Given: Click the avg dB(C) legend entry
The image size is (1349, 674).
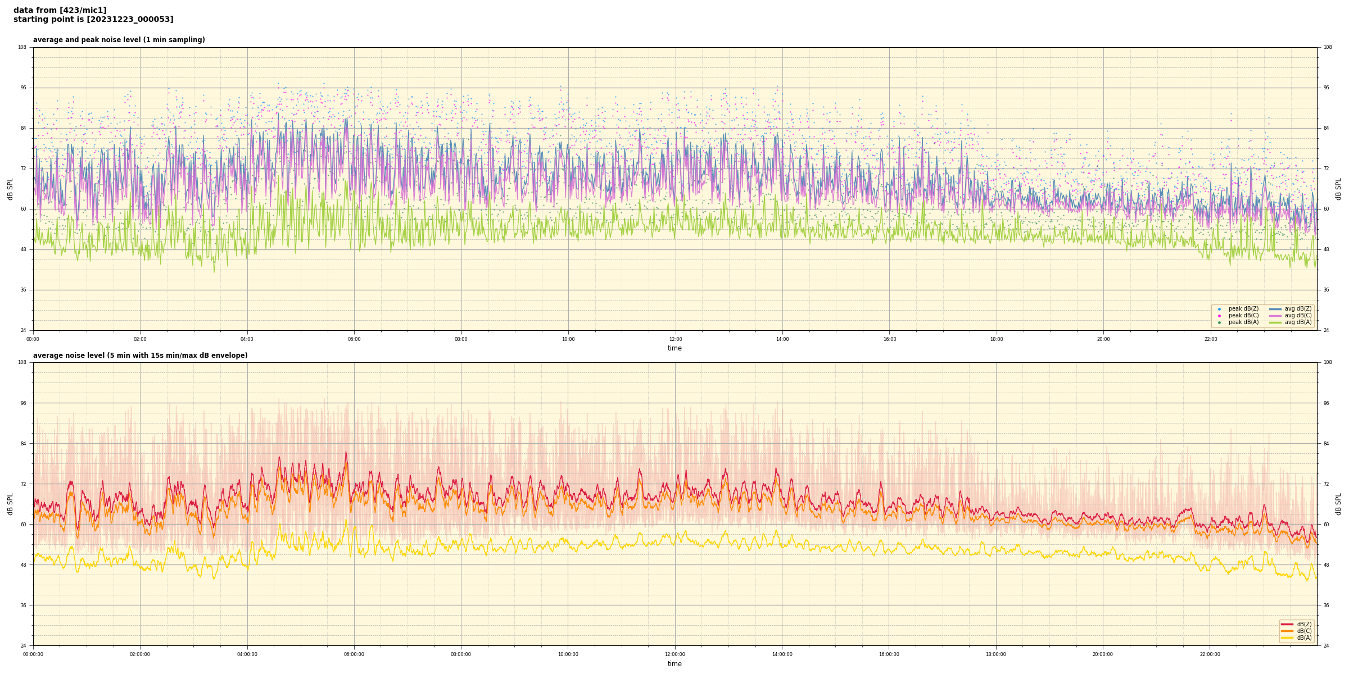Looking at the screenshot, I should pos(1298,316).
